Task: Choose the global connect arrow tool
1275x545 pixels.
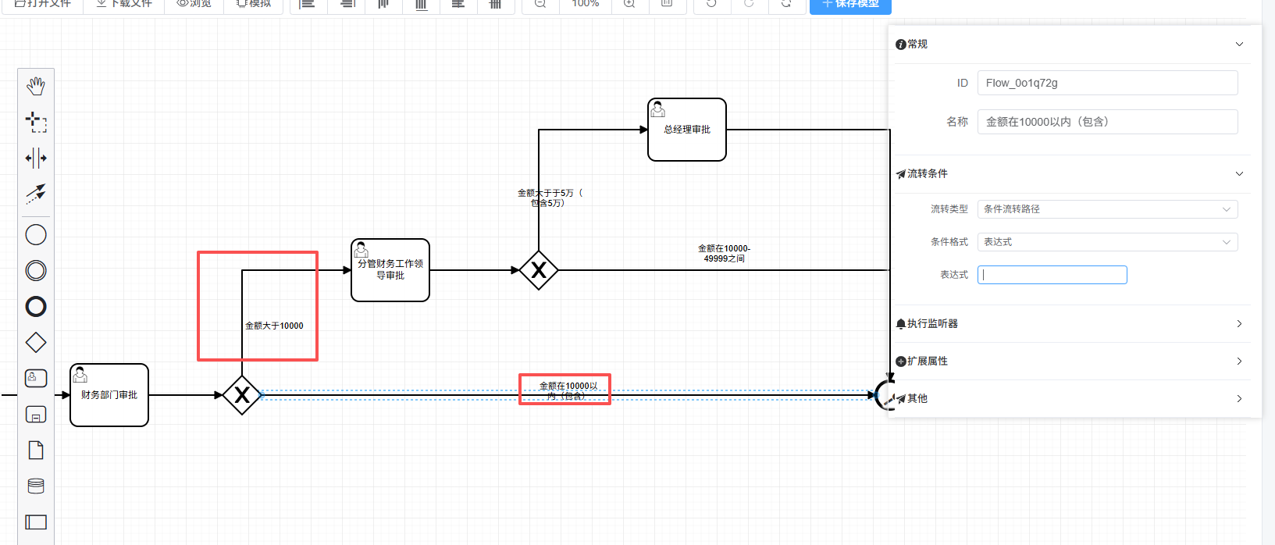Action: pyautogui.click(x=36, y=194)
